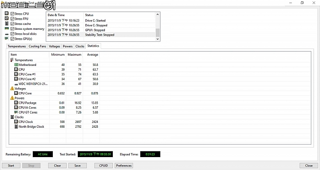Image resolution: width=320 pixels, height=170 pixels.
Task: Click the icon of the CPU Core voltage row
Action: 16,93
